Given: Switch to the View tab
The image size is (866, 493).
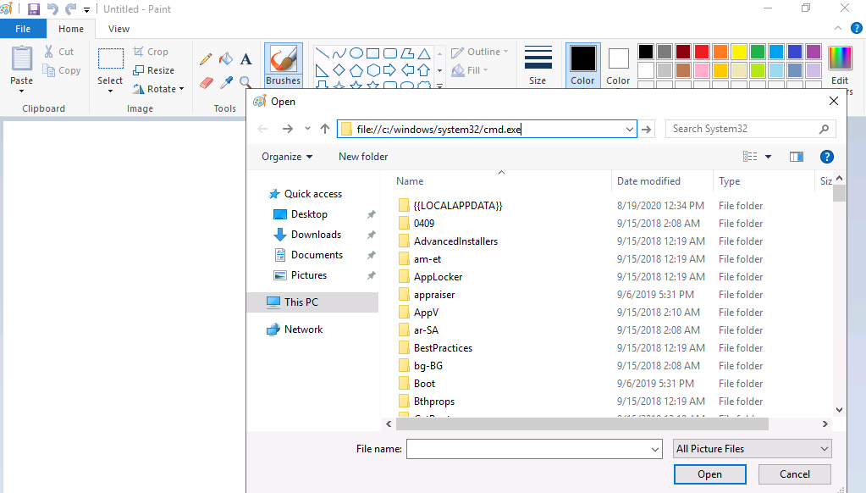Looking at the screenshot, I should point(119,29).
